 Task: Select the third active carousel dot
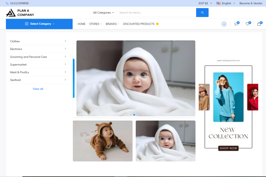(134, 115)
